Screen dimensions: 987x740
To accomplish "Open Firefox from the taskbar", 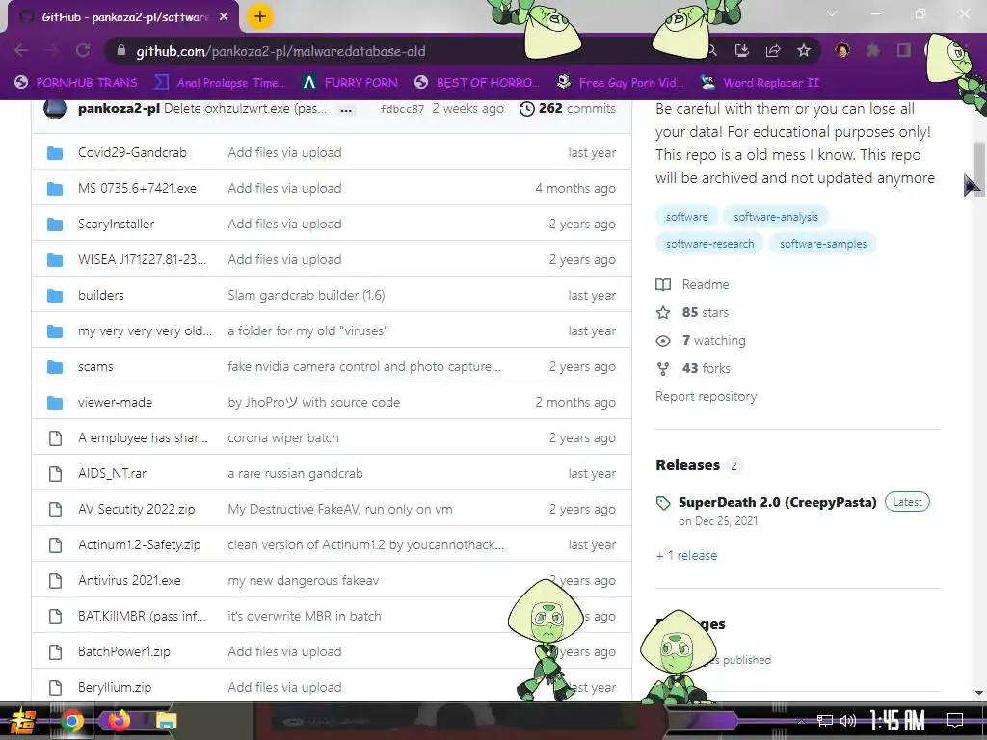I will click(119, 721).
